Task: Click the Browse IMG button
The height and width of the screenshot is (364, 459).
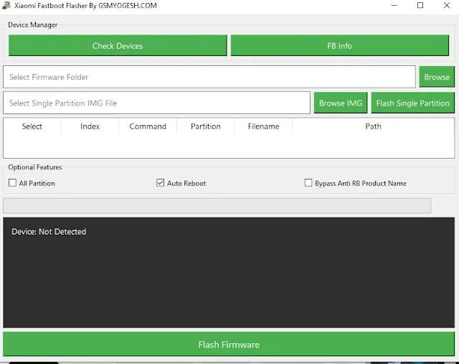Action: click(x=341, y=103)
